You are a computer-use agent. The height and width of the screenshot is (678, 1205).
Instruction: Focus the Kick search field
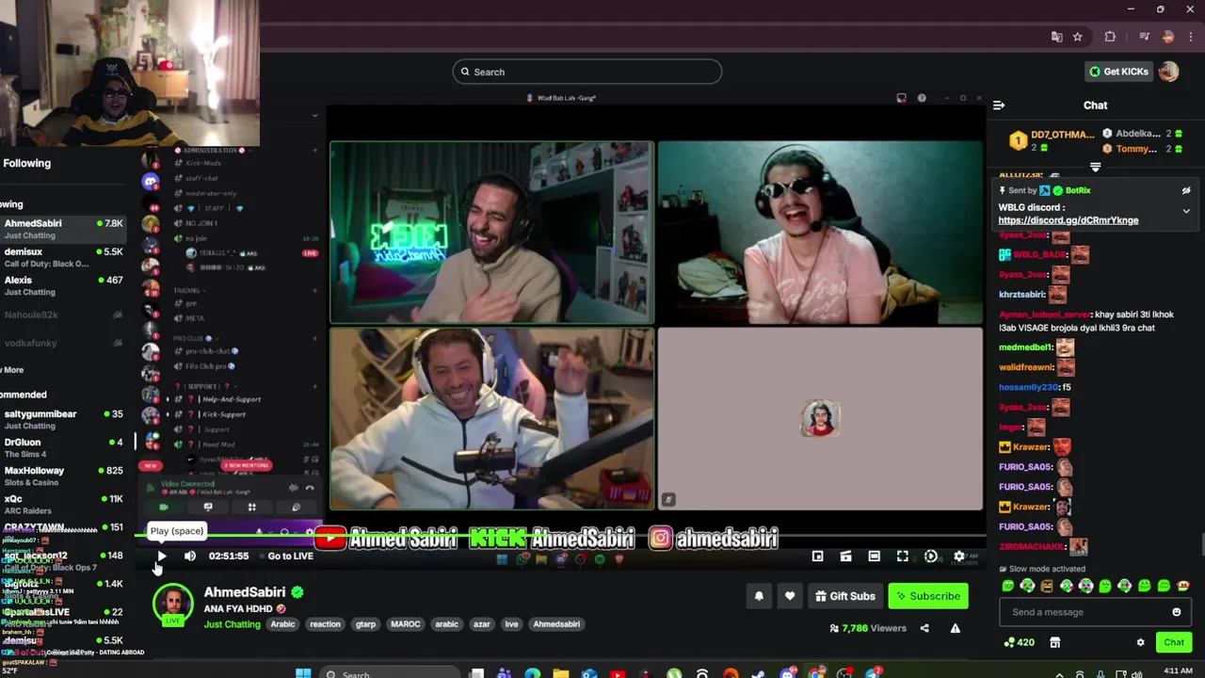(587, 72)
